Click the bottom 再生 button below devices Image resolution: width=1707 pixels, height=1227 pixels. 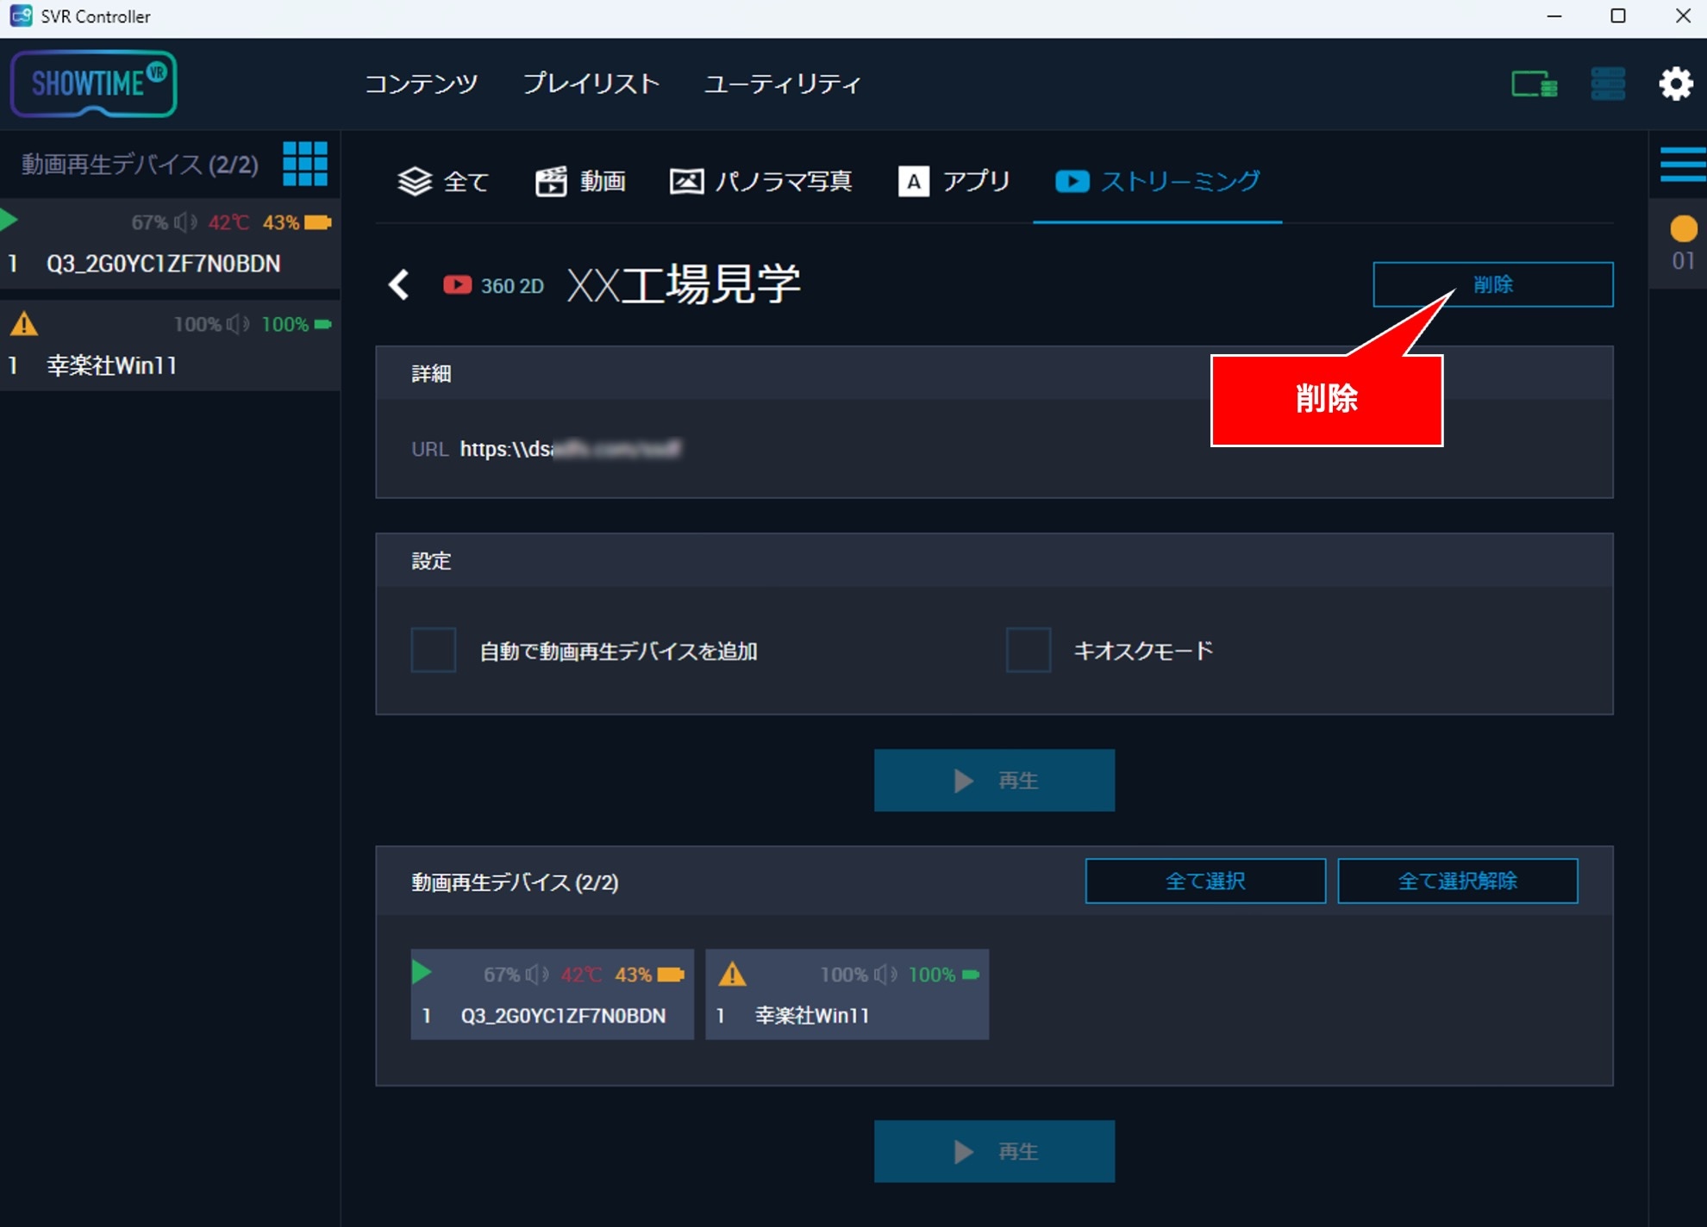coord(994,1151)
